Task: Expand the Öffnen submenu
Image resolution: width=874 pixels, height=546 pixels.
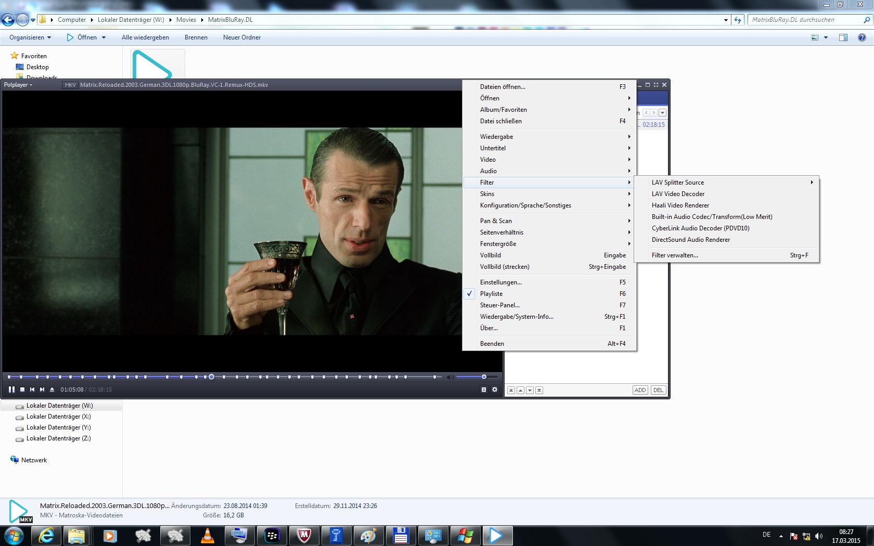Action: pos(549,98)
